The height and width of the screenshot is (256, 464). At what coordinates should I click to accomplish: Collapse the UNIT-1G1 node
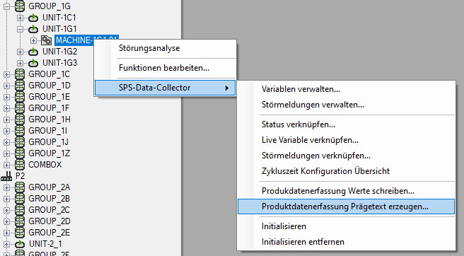point(20,29)
